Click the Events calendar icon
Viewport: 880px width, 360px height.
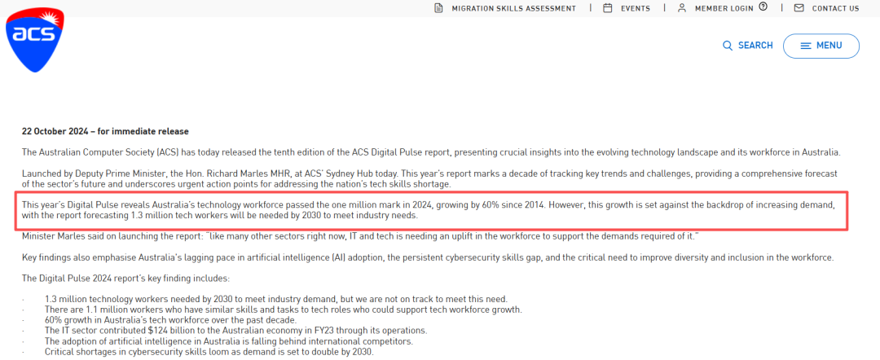[607, 8]
